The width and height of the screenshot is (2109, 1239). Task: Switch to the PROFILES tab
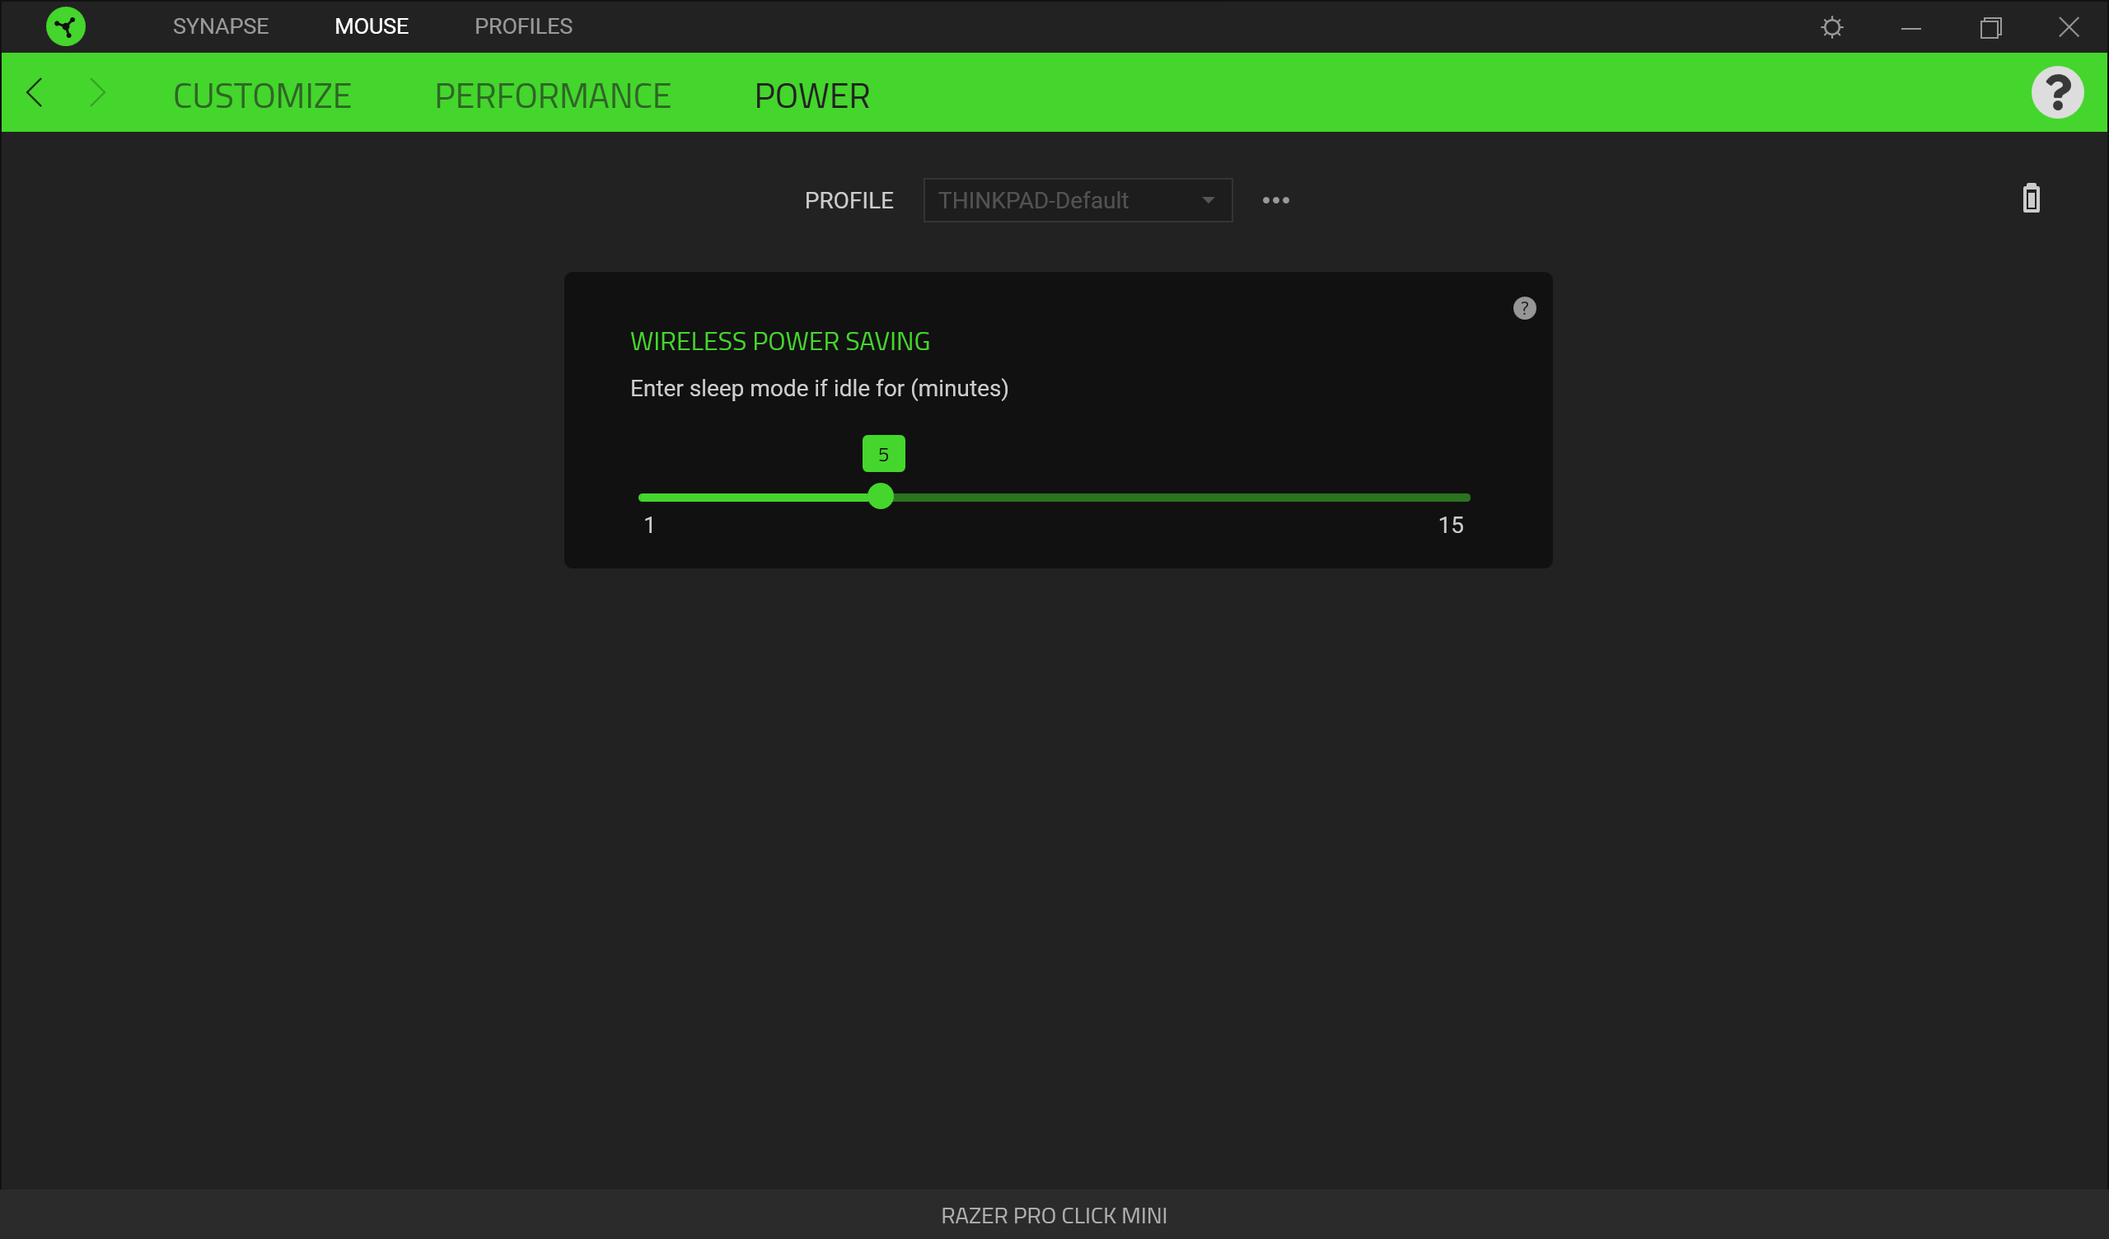tap(523, 27)
